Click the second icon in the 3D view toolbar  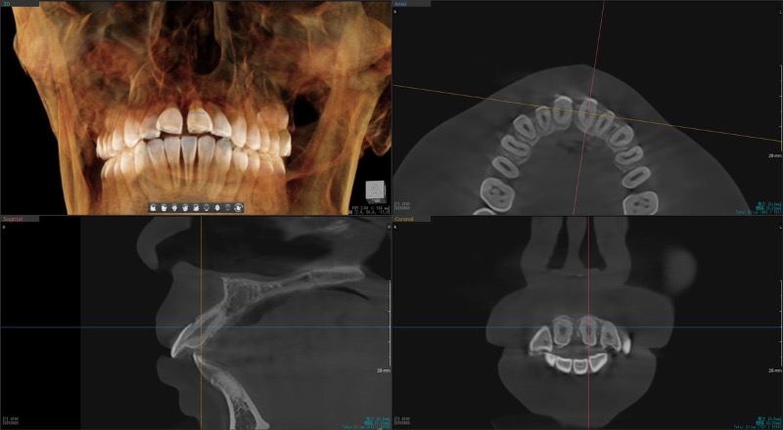coord(164,207)
